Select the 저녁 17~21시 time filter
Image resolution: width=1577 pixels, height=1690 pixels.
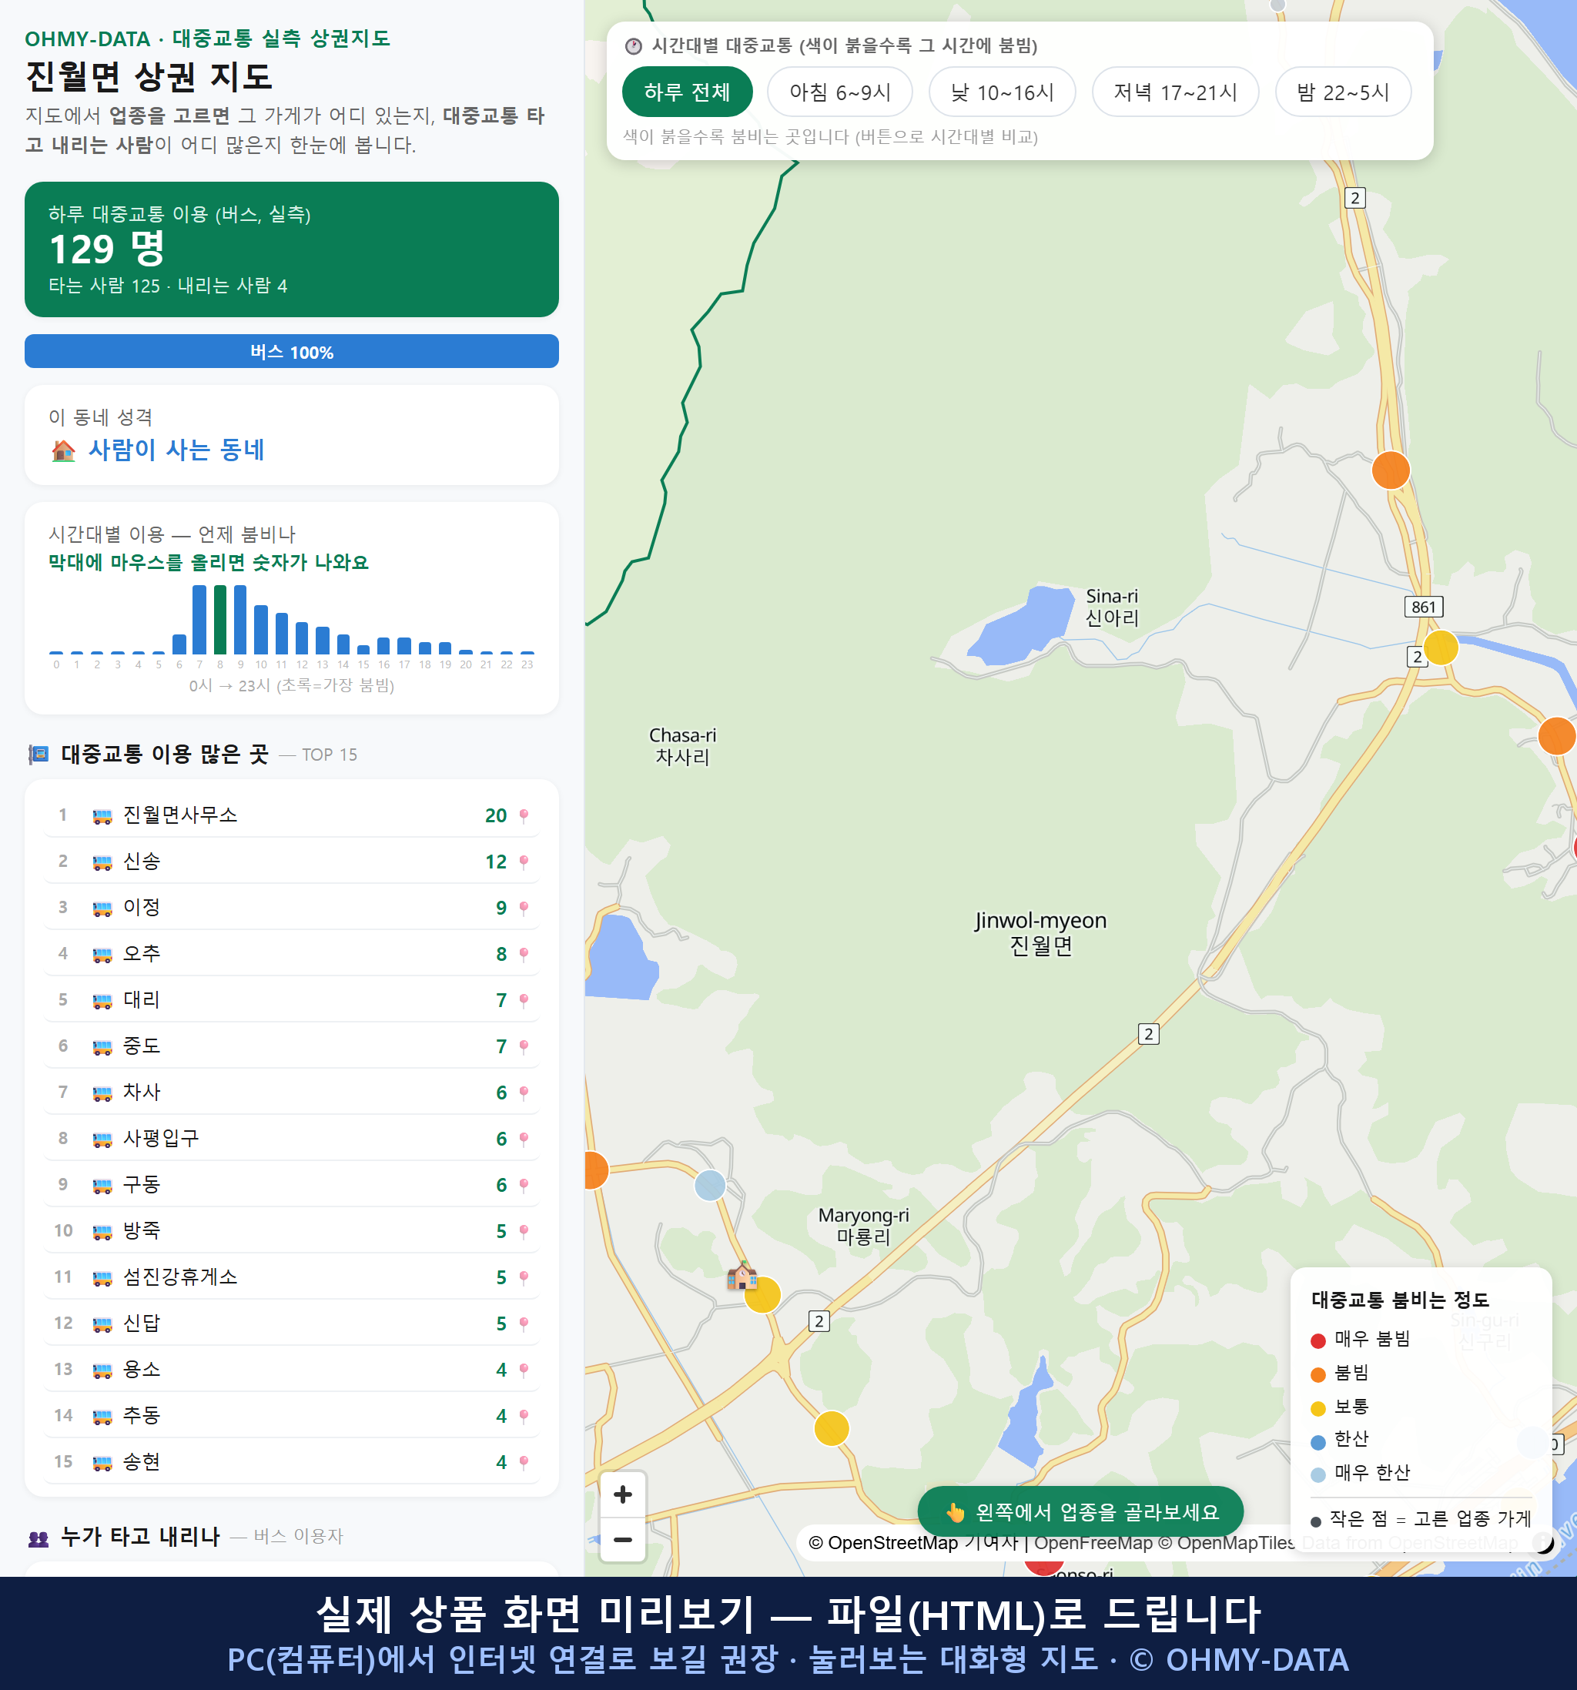(x=1175, y=92)
